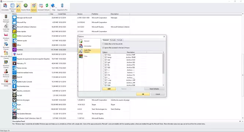Sort apps list by Name column

(x=31, y=14)
